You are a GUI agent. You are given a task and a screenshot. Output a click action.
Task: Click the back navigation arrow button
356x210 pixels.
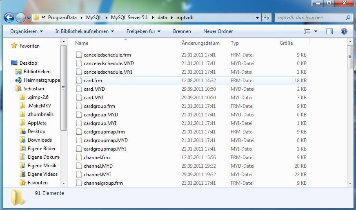click(9, 17)
